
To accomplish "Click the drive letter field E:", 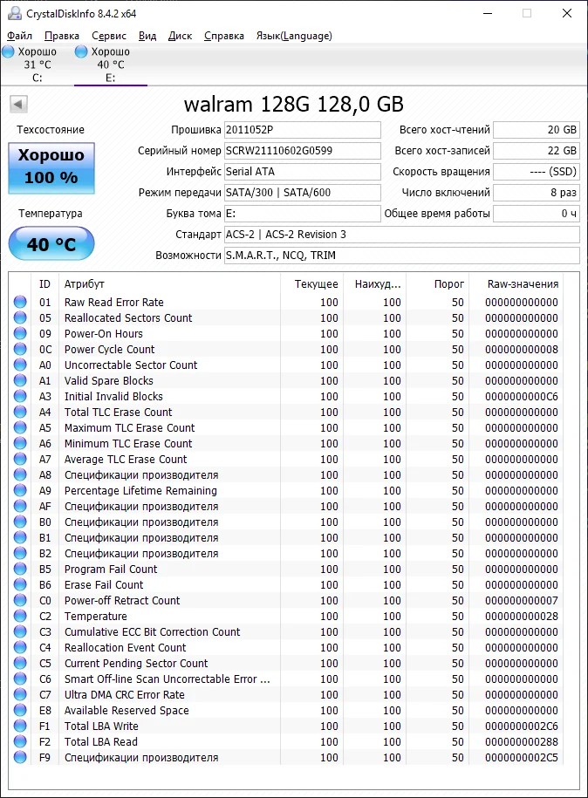I will pos(303,214).
